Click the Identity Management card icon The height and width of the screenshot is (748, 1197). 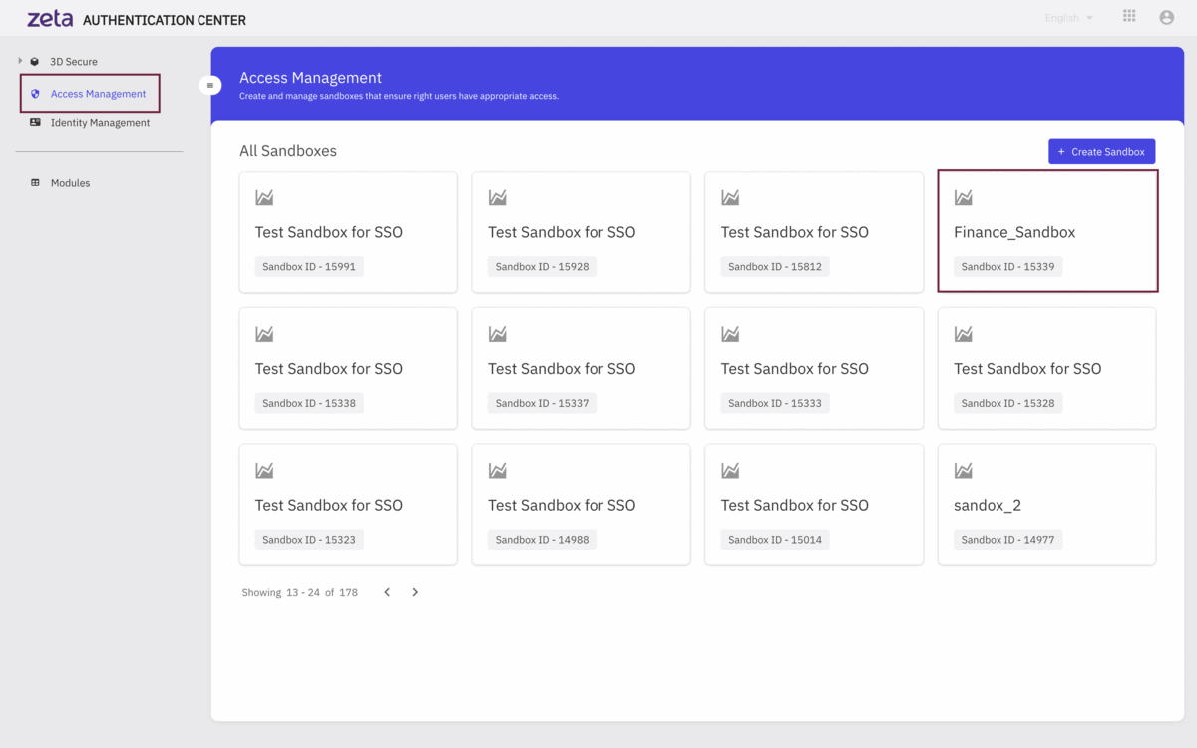pos(36,123)
